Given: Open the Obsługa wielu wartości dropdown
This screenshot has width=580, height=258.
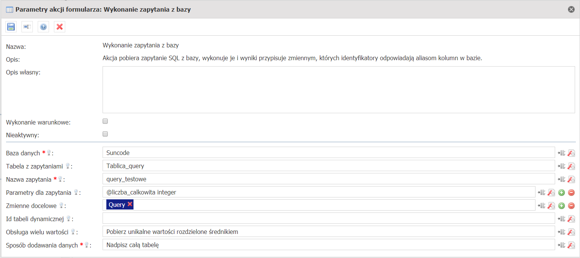Looking at the screenshot, I should coord(328,232).
